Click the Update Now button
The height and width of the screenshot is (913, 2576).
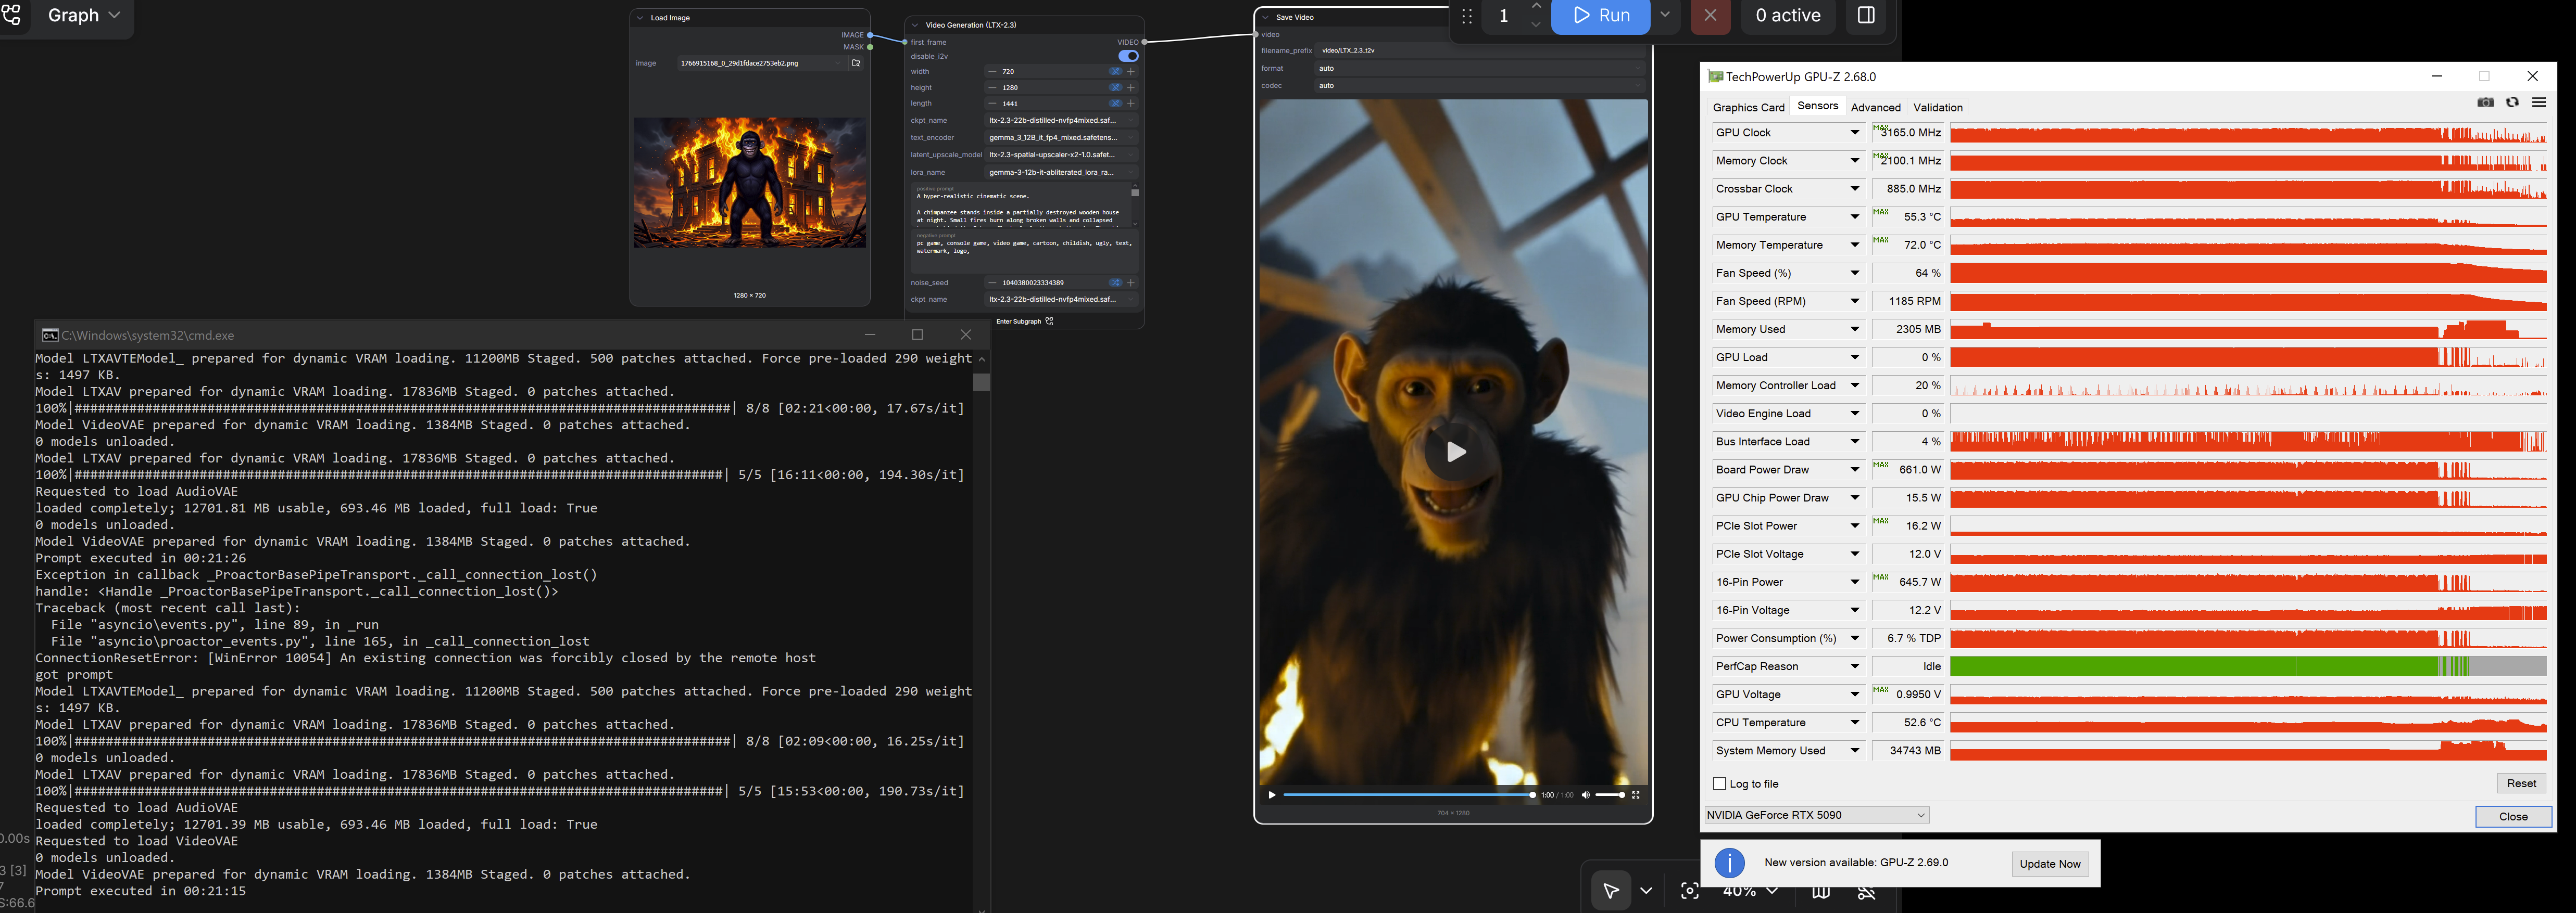pos(2049,864)
